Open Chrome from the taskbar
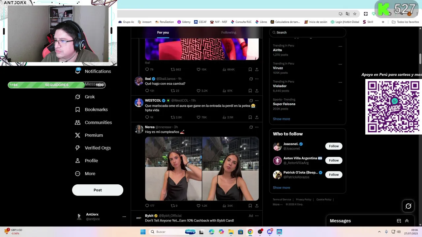The image size is (422, 237). 250,232
